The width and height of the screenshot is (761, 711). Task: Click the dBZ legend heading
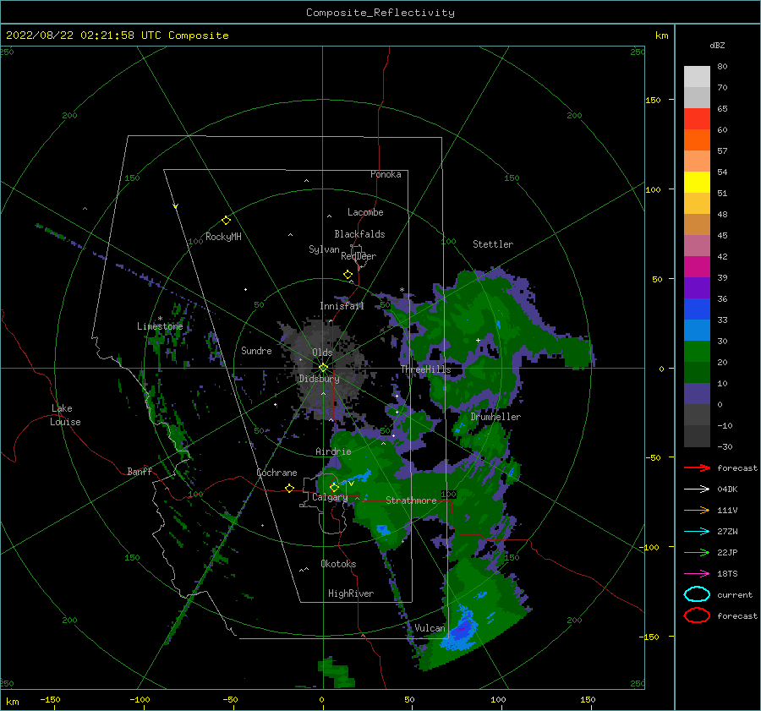pyautogui.click(x=717, y=45)
